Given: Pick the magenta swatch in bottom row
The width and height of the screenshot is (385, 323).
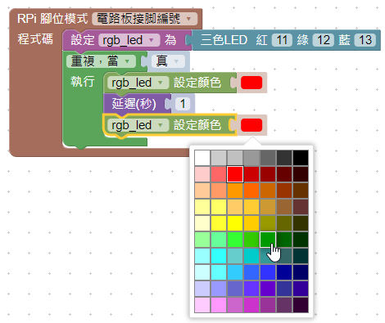Looking at the screenshot, I should (x=251, y=305).
